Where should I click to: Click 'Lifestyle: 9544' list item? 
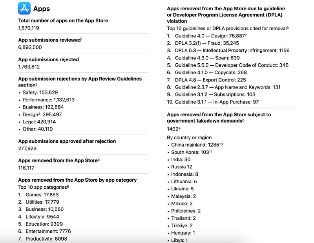(38, 217)
